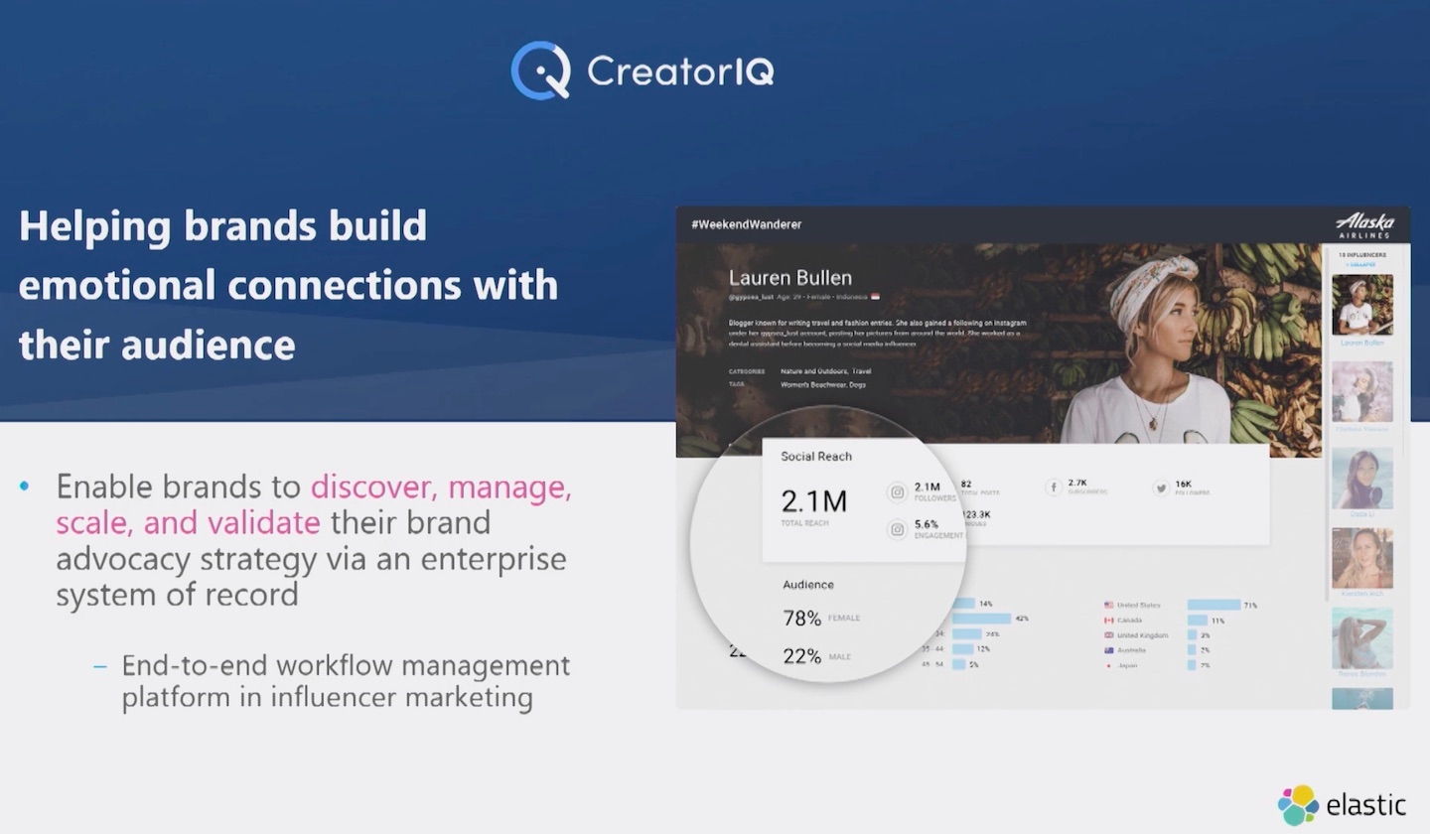Viewport: 1430px width, 834px height.
Task: Click the 2.1M total reach value
Action: [814, 501]
